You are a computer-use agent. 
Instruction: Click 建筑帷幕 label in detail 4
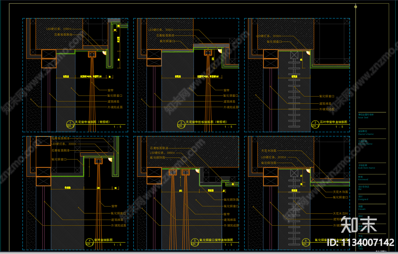pos(117,220)
